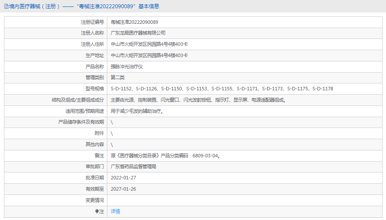Click the 注册人住所 row label
The image size is (386, 220).
point(93,44)
